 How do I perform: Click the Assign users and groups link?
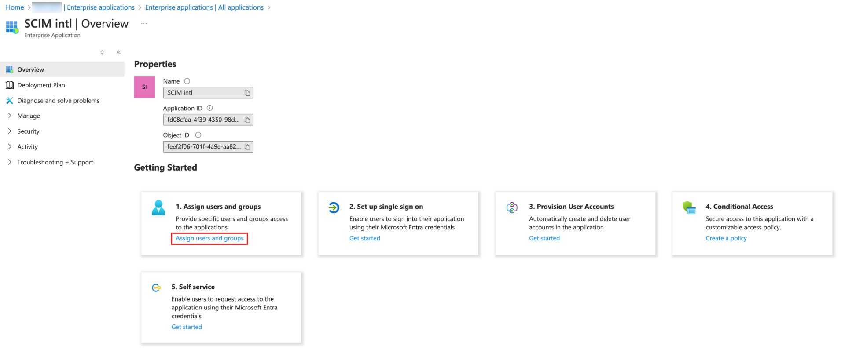(209, 238)
